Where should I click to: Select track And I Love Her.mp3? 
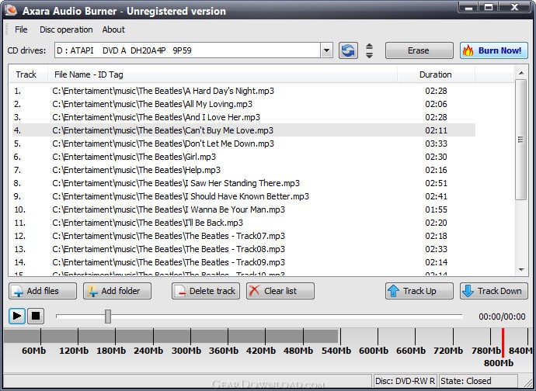[244, 117]
